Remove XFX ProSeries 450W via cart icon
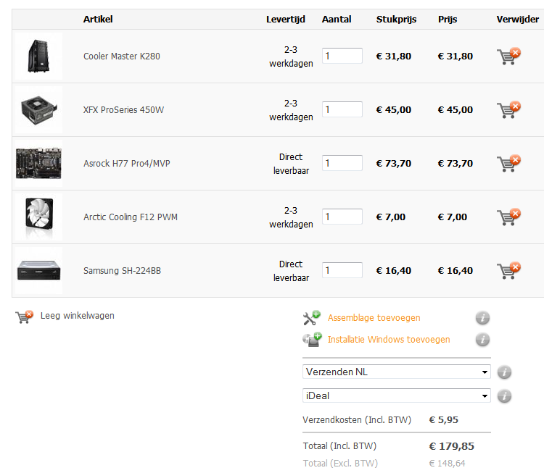 click(508, 110)
